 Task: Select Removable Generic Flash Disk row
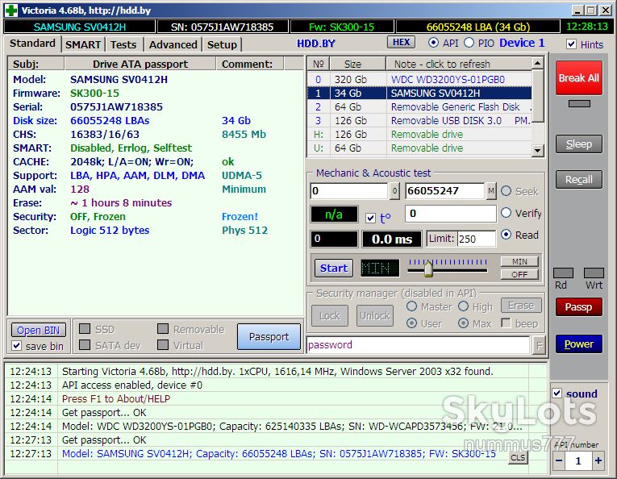419,107
